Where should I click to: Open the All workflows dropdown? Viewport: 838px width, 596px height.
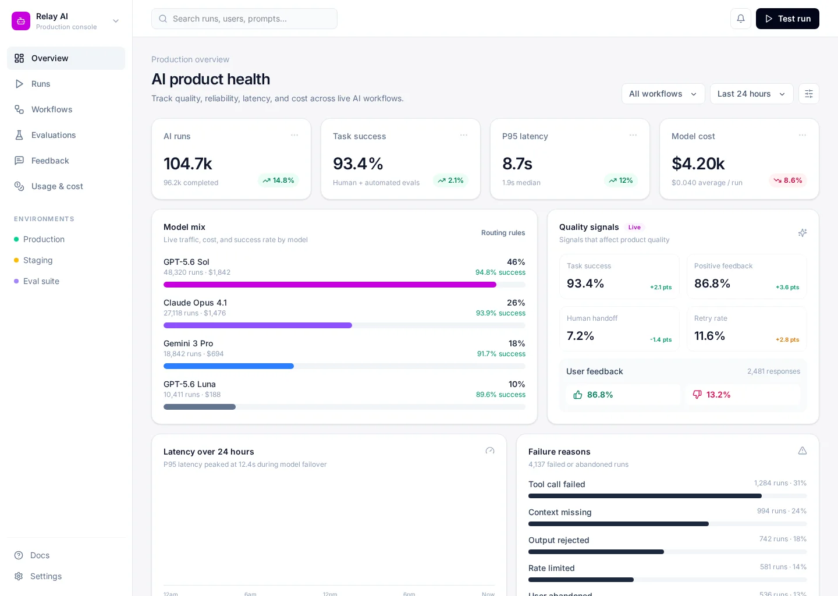pyautogui.click(x=663, y=94)
